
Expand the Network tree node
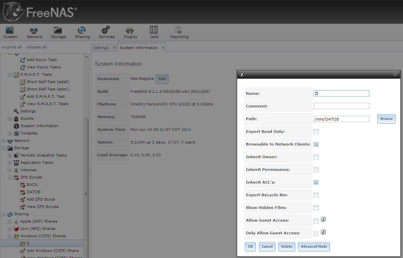pyautogui.click(x=3, y=141)
